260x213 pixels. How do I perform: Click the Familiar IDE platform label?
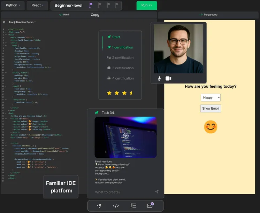[x=61, y=187]
